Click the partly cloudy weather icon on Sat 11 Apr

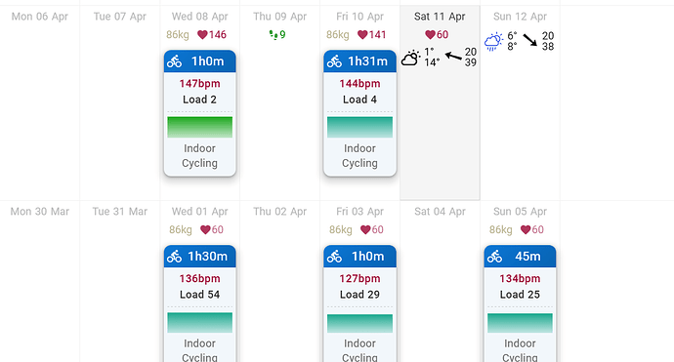[x=411, y=58]
